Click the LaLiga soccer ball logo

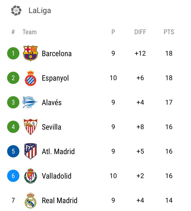16,10
